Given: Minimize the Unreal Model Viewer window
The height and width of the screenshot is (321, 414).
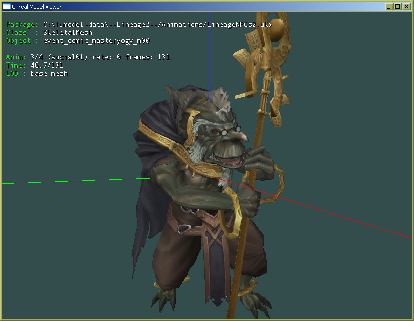Looking at the screenshot, I should [x=389, y=7].
